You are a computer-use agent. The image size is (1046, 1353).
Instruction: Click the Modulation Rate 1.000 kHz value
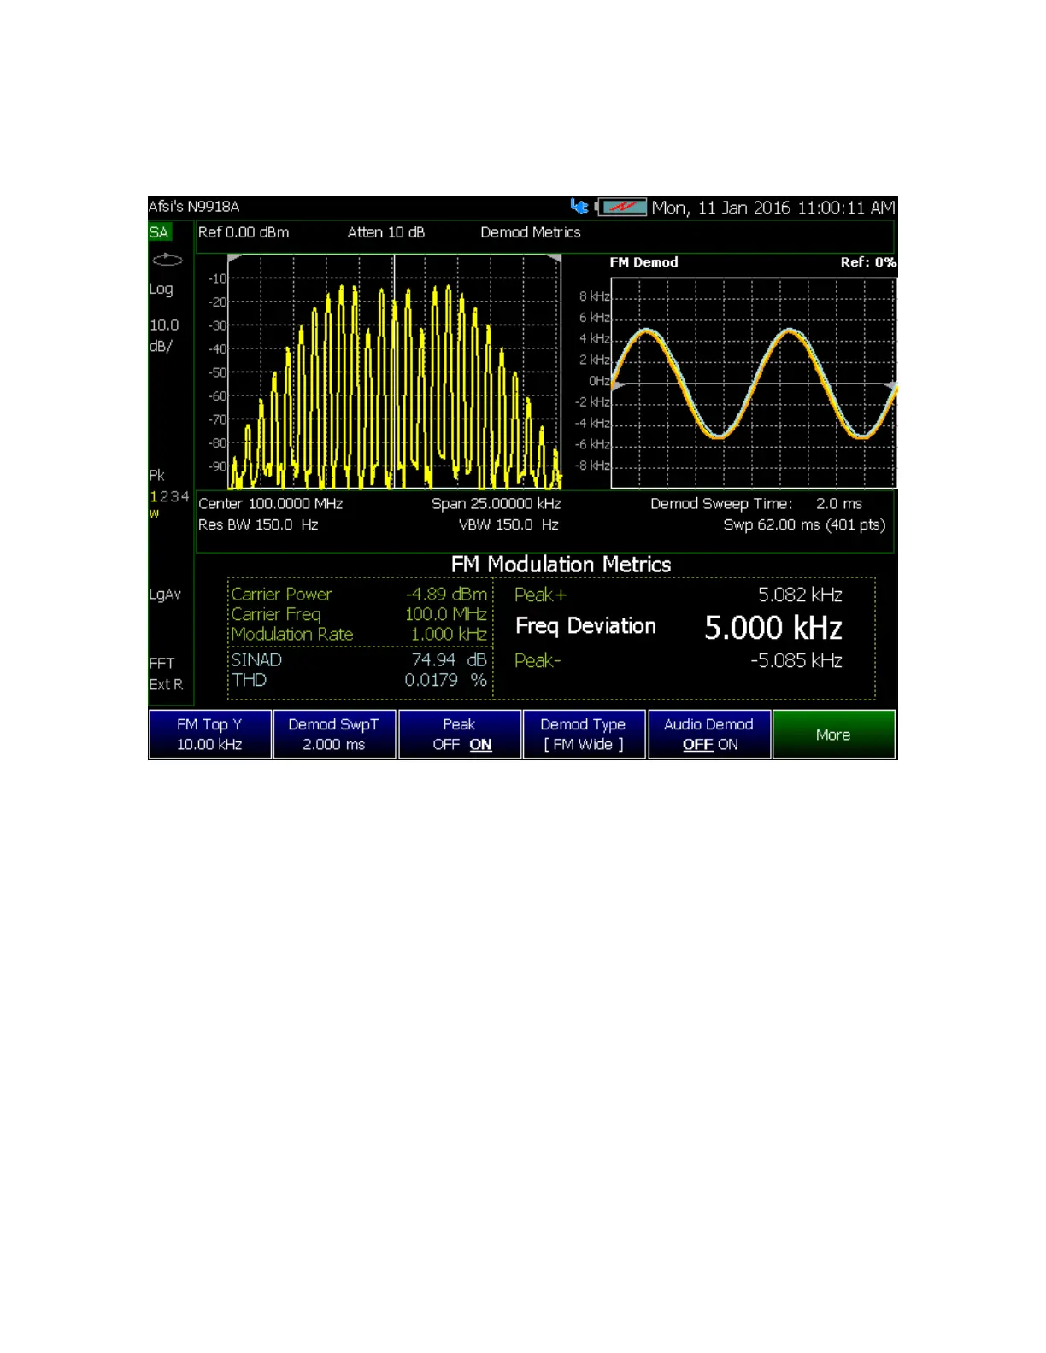tap(449, 634)
